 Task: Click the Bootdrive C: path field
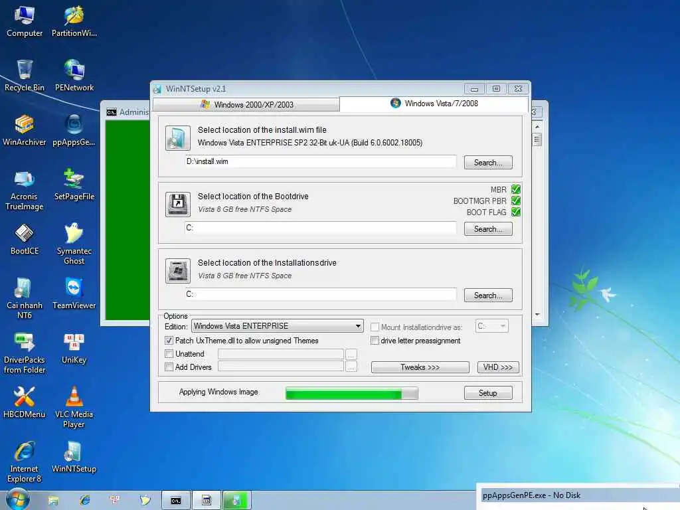pyautogui.click(x=321, y=228)
